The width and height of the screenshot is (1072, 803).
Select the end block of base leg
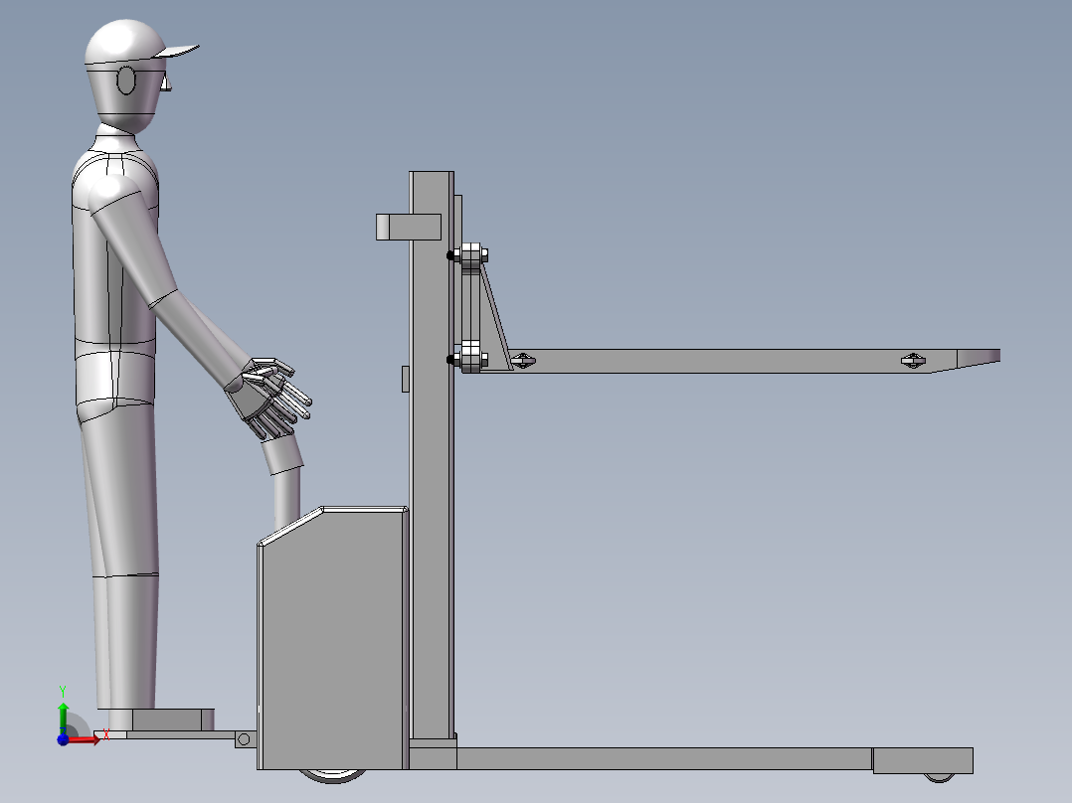coord(923,760)
